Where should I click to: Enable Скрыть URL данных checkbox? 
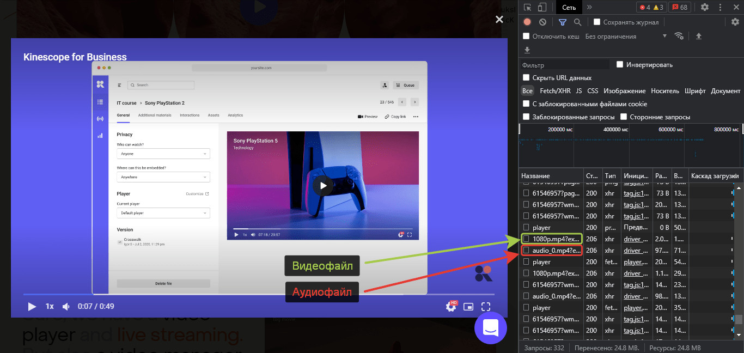pos(526,78)
